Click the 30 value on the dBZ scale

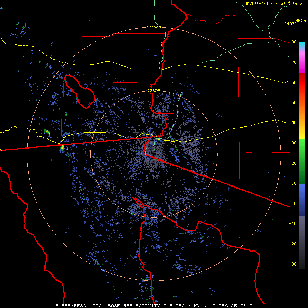click(x=294, y=143)
